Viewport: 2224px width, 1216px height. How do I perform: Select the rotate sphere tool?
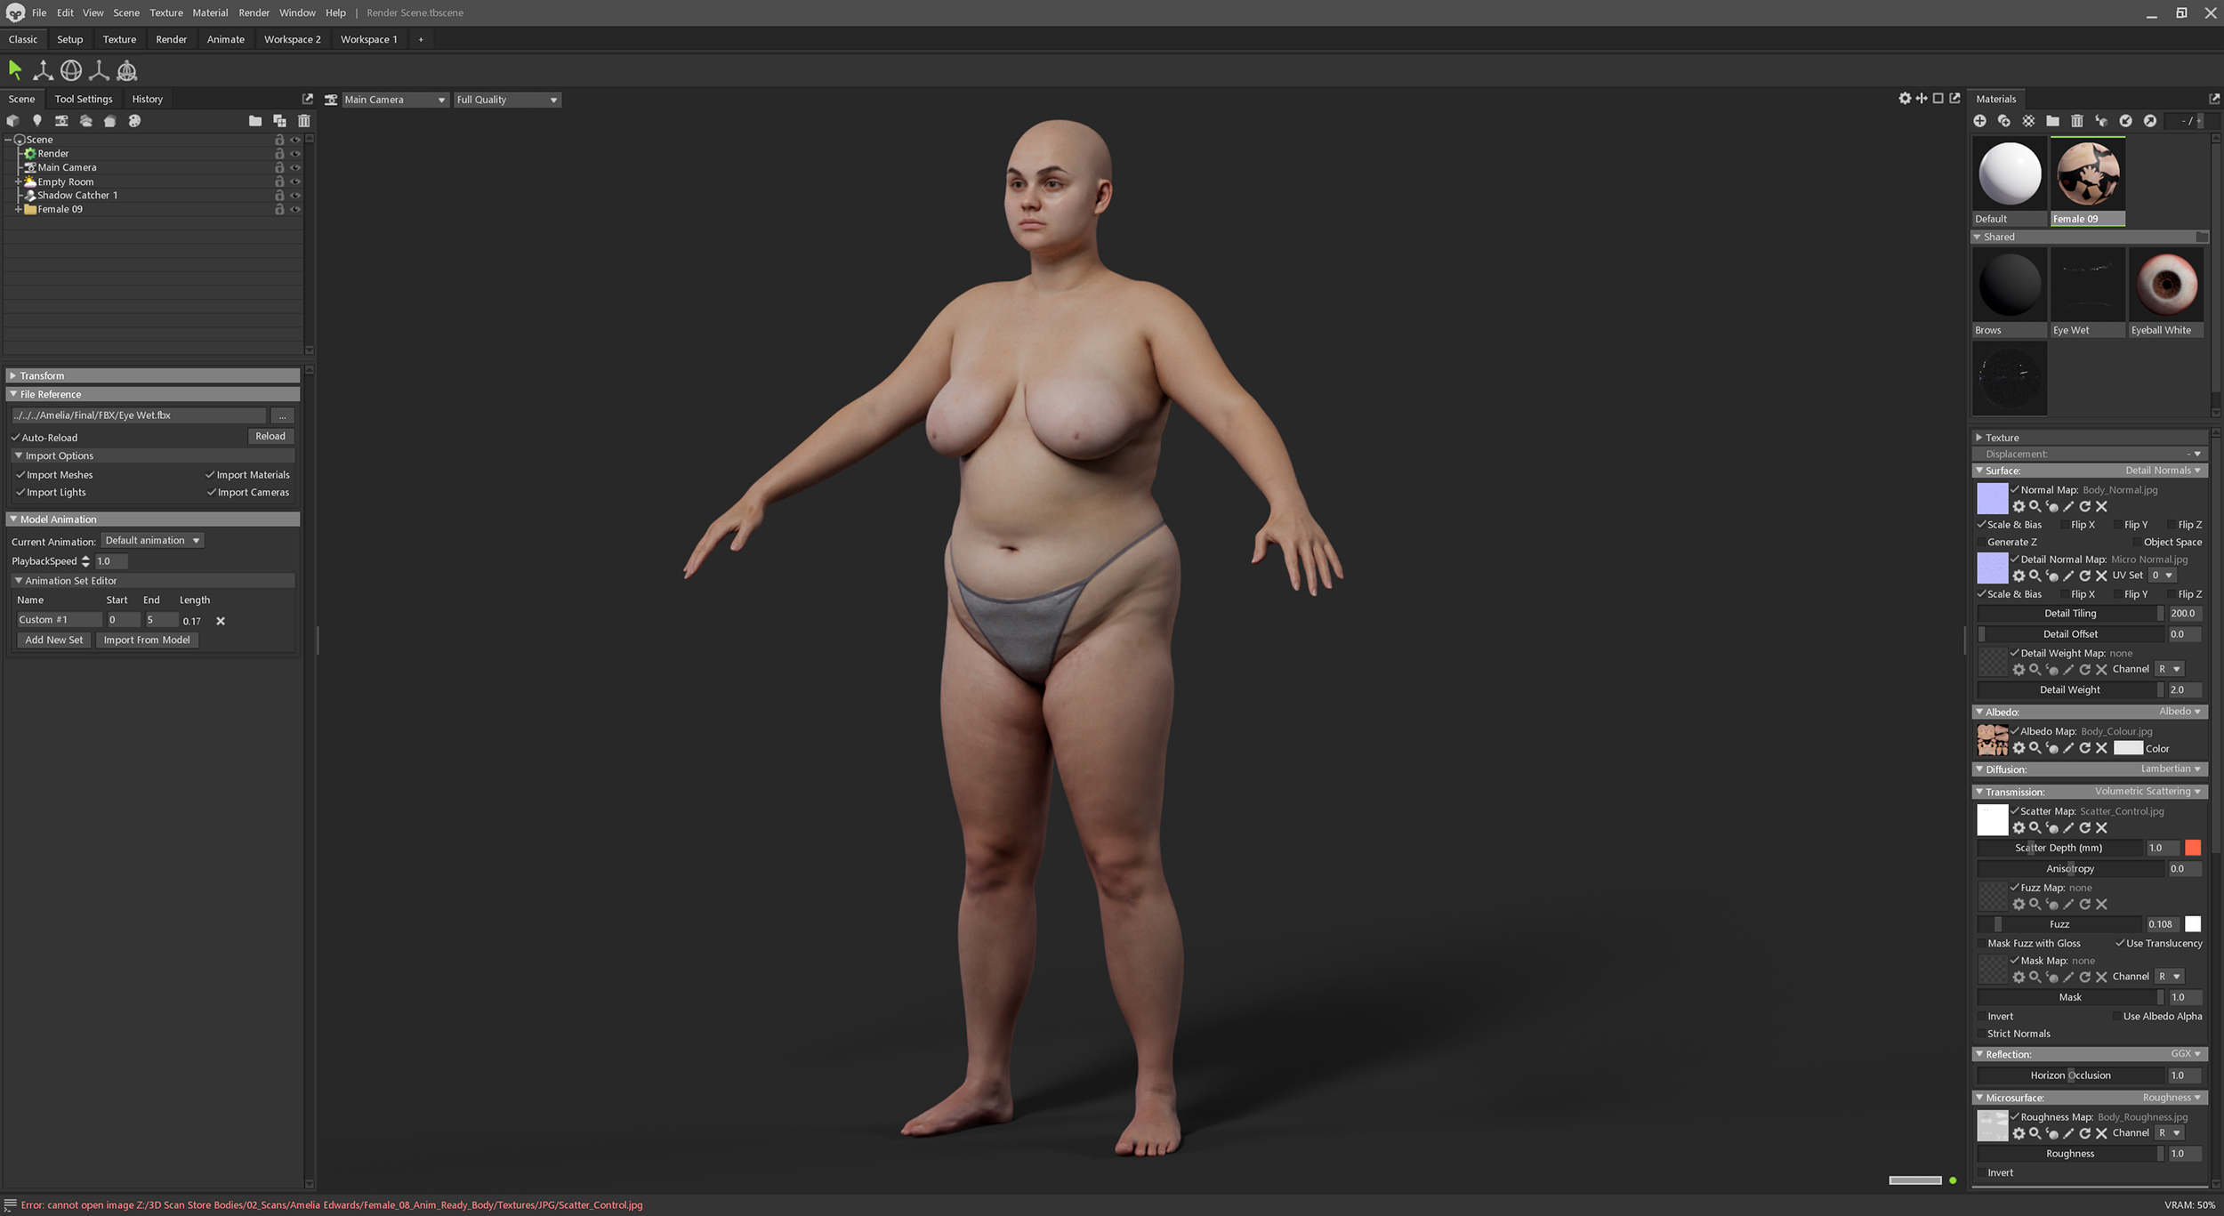pyautogui.click(x=71, y=70)
